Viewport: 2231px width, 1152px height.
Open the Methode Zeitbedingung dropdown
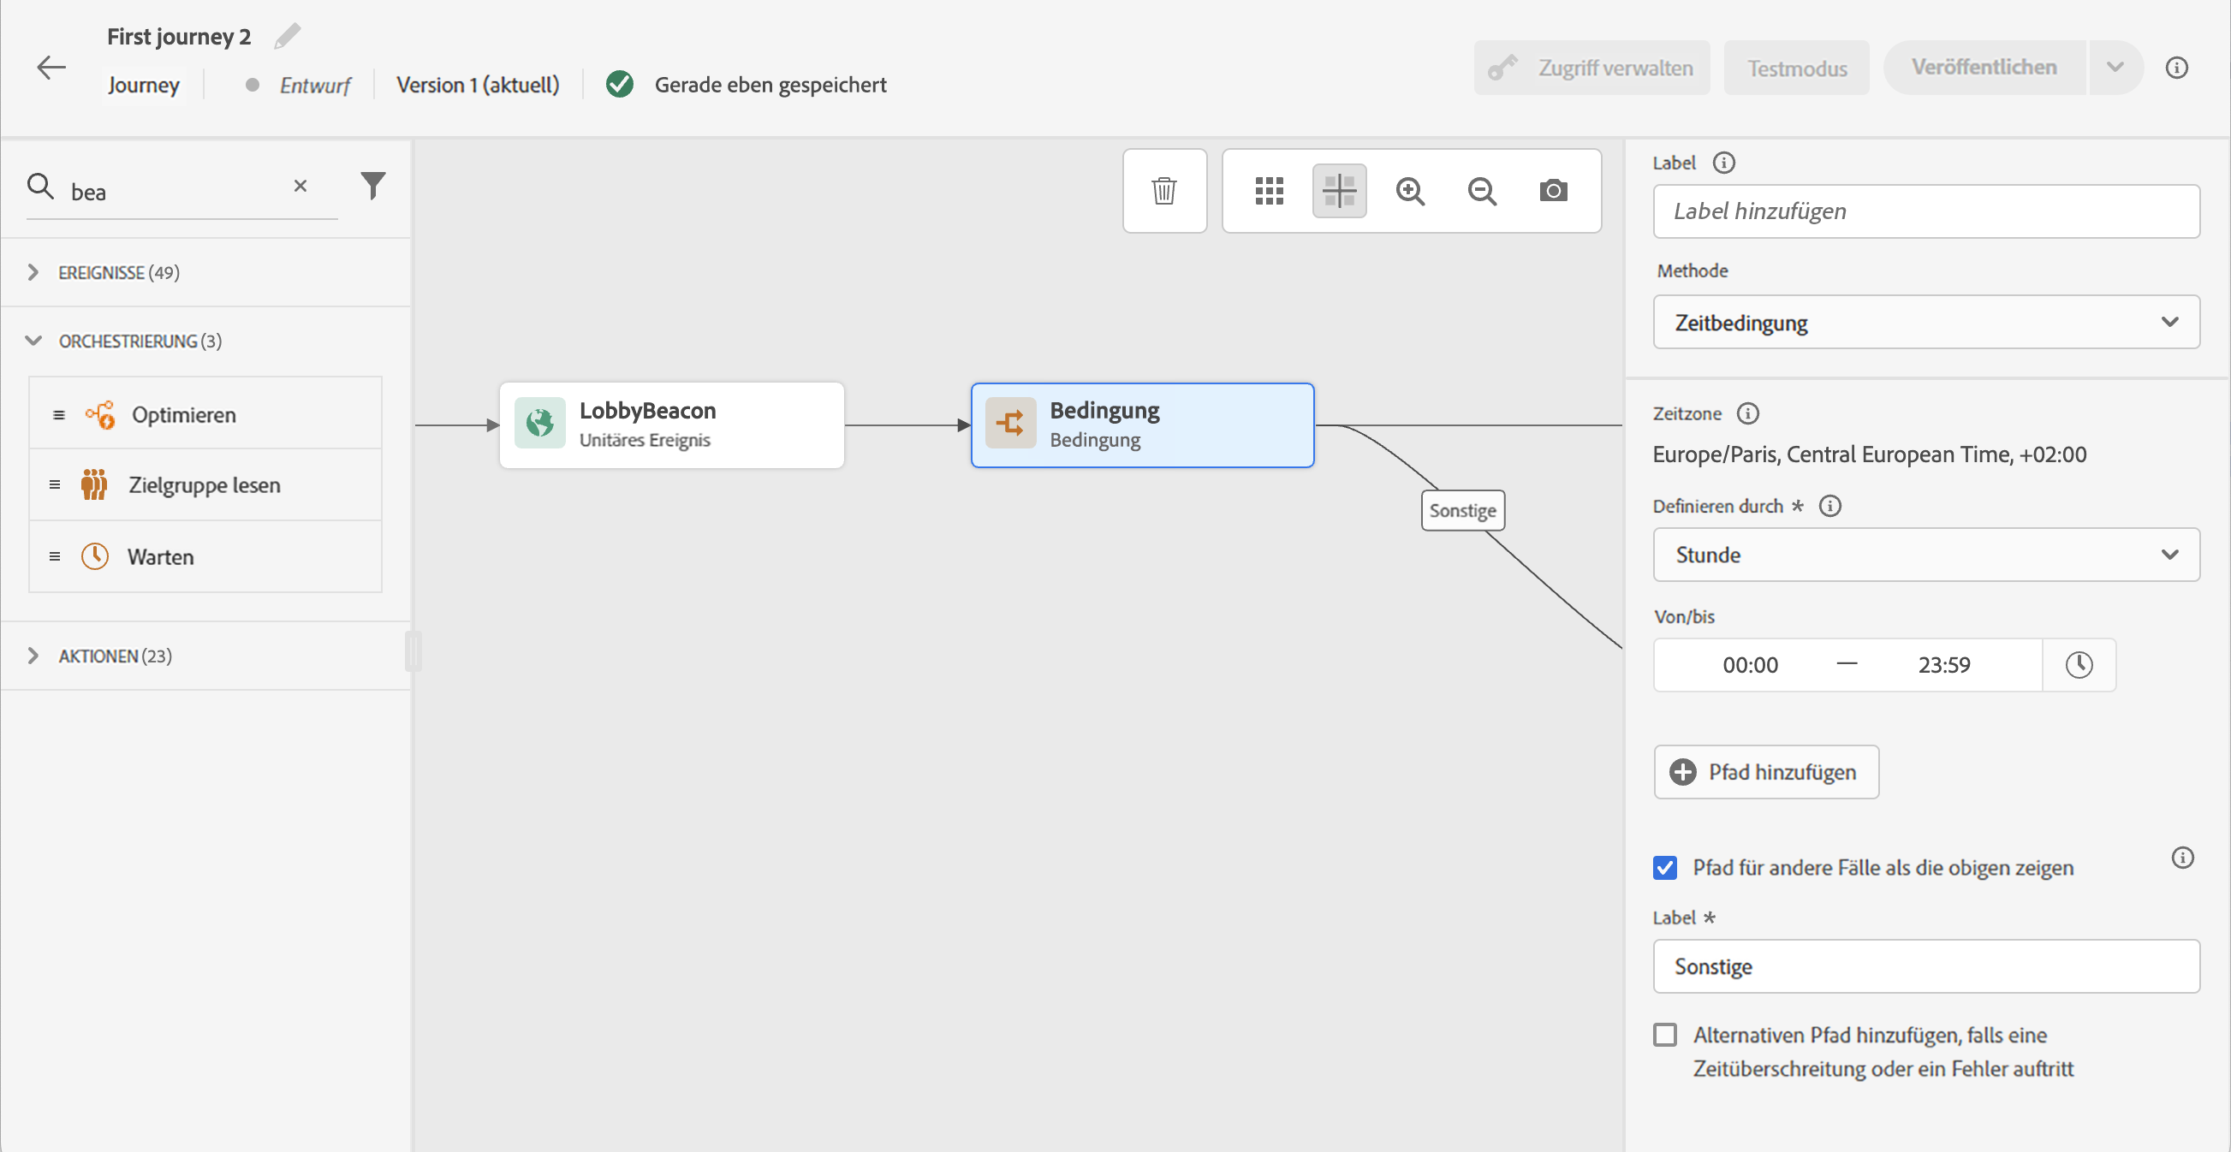point(1925,322)
